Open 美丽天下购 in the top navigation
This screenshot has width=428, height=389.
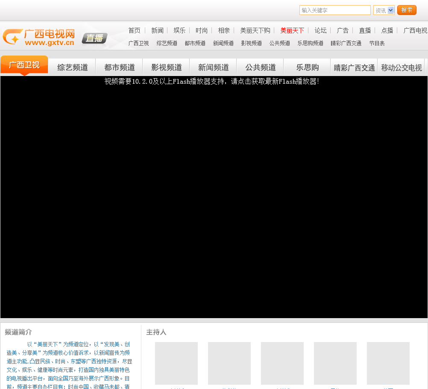point(255,31)
